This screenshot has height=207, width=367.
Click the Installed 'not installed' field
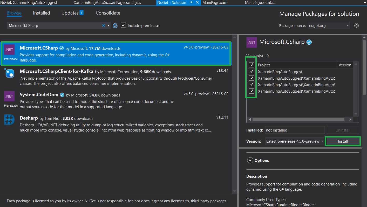295,130
